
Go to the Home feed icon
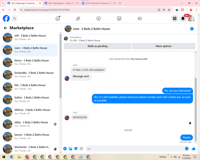tap(58, 18)
